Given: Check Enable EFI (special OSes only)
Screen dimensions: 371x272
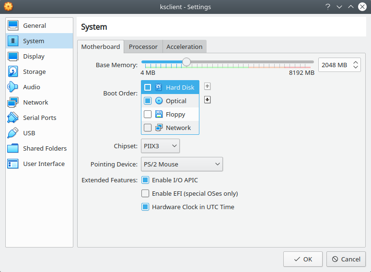Looking at the screenshot, I should point(145,193).
